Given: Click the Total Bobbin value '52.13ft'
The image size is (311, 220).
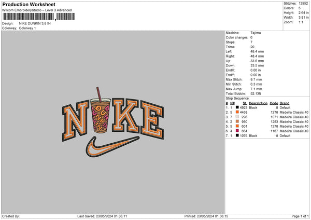Looking at the screenshot, I should (x=256, y=94).
